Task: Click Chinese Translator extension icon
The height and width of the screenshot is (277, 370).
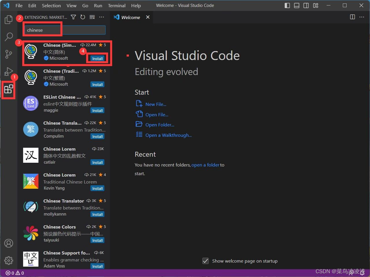Action: [31, 207]
